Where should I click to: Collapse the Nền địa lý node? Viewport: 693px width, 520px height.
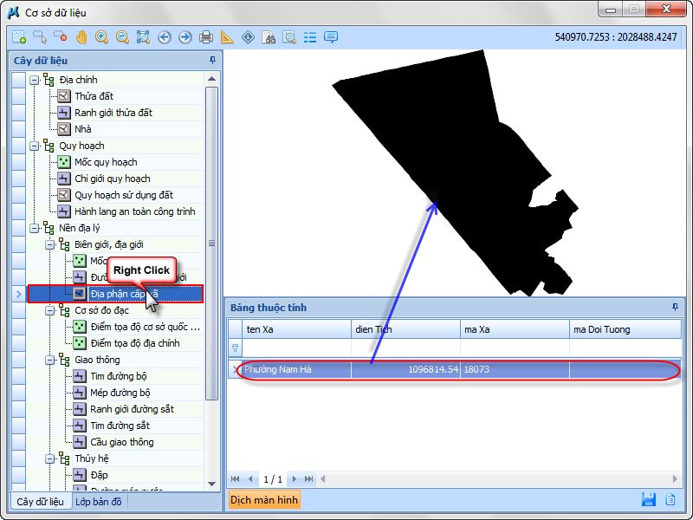[35, 228]
